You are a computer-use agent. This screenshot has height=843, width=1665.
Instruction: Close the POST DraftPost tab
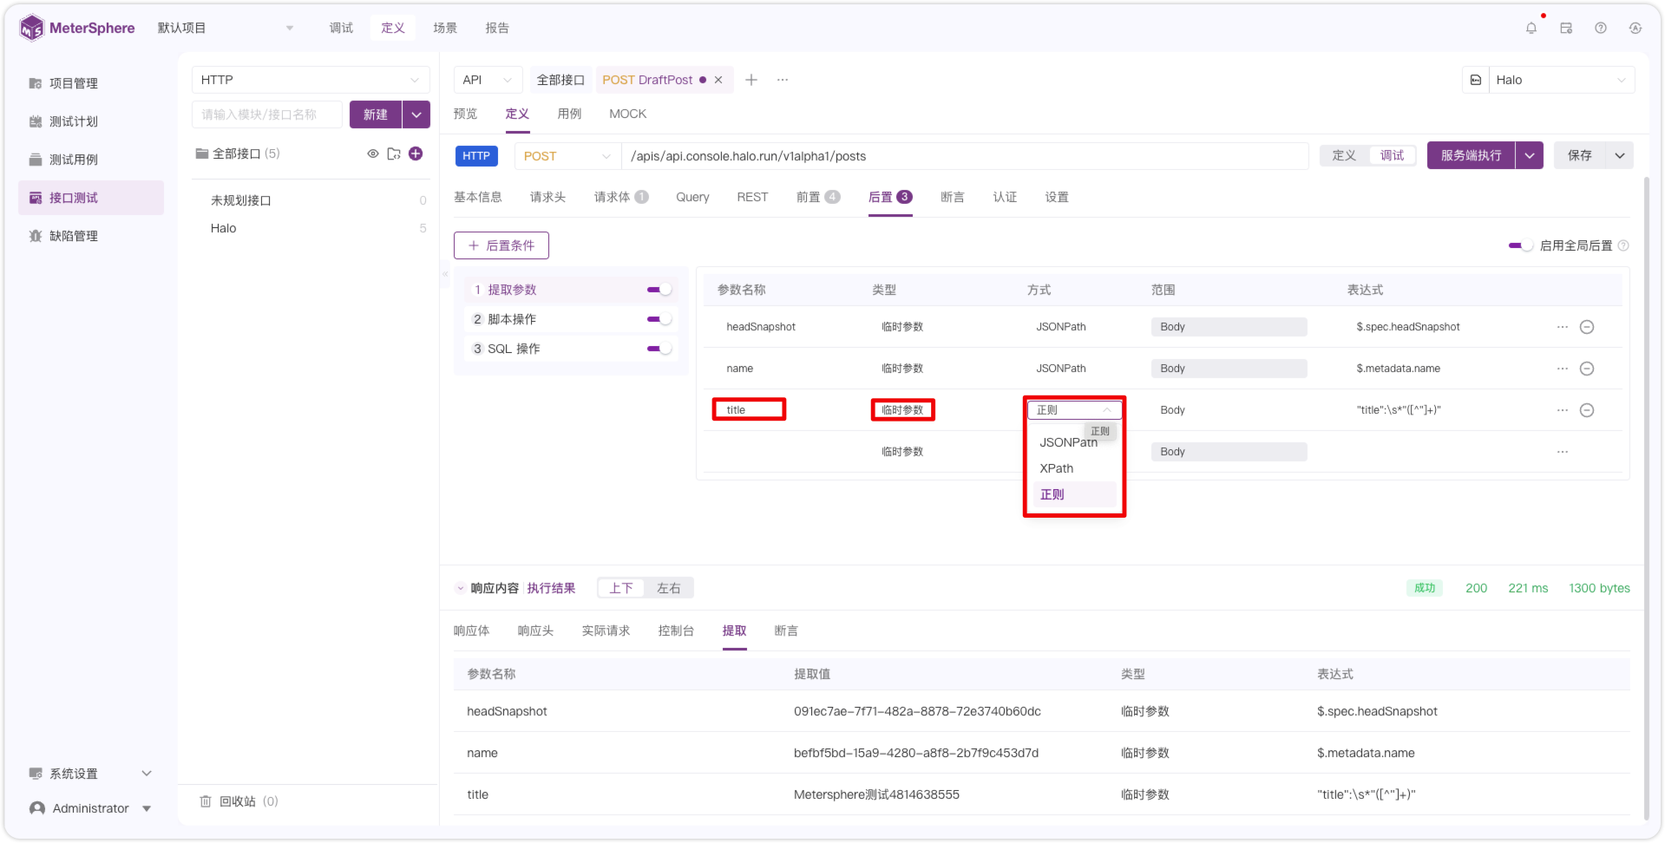(x=718, y=80)
